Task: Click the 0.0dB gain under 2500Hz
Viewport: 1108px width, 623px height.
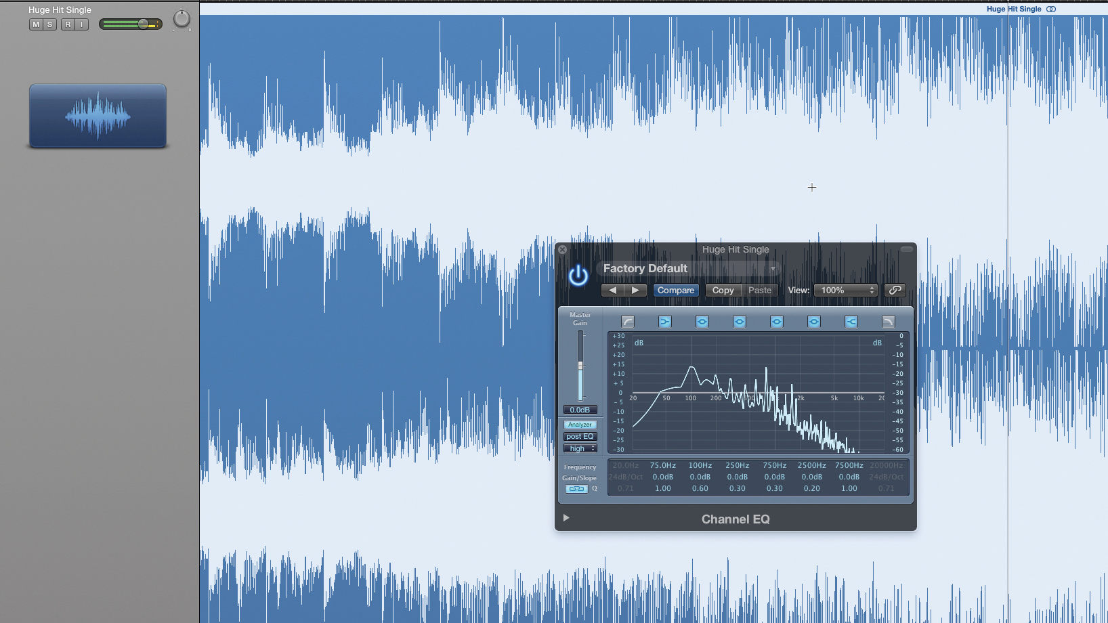Action: [x=812, y=477]
